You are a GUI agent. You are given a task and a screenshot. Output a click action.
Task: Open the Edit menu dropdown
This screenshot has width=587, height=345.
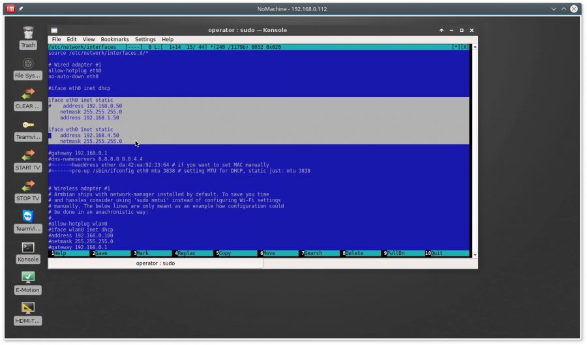(72, 39)
